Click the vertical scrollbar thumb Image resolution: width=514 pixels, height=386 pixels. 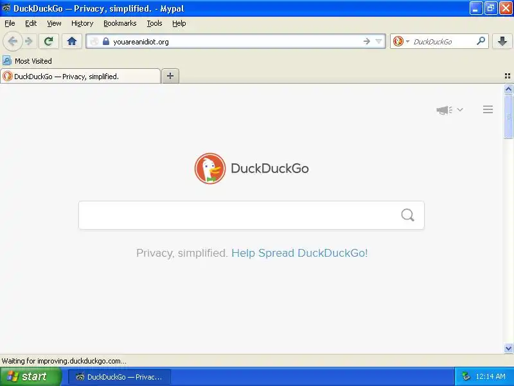pos(508,116)
